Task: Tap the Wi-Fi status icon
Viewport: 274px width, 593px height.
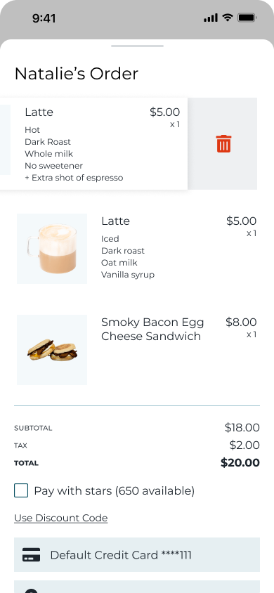Action: (x=228, y=18)
